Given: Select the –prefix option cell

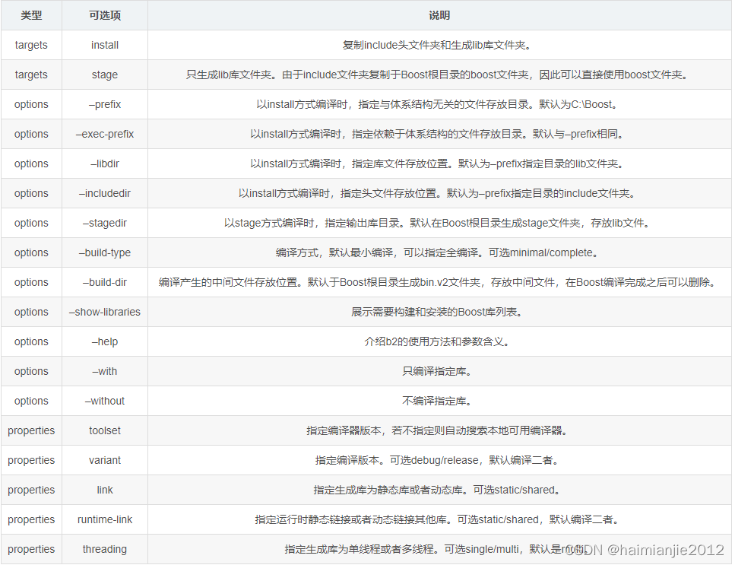Looking at the screenshot, I should pyautogui.click(x=104, y=104).
